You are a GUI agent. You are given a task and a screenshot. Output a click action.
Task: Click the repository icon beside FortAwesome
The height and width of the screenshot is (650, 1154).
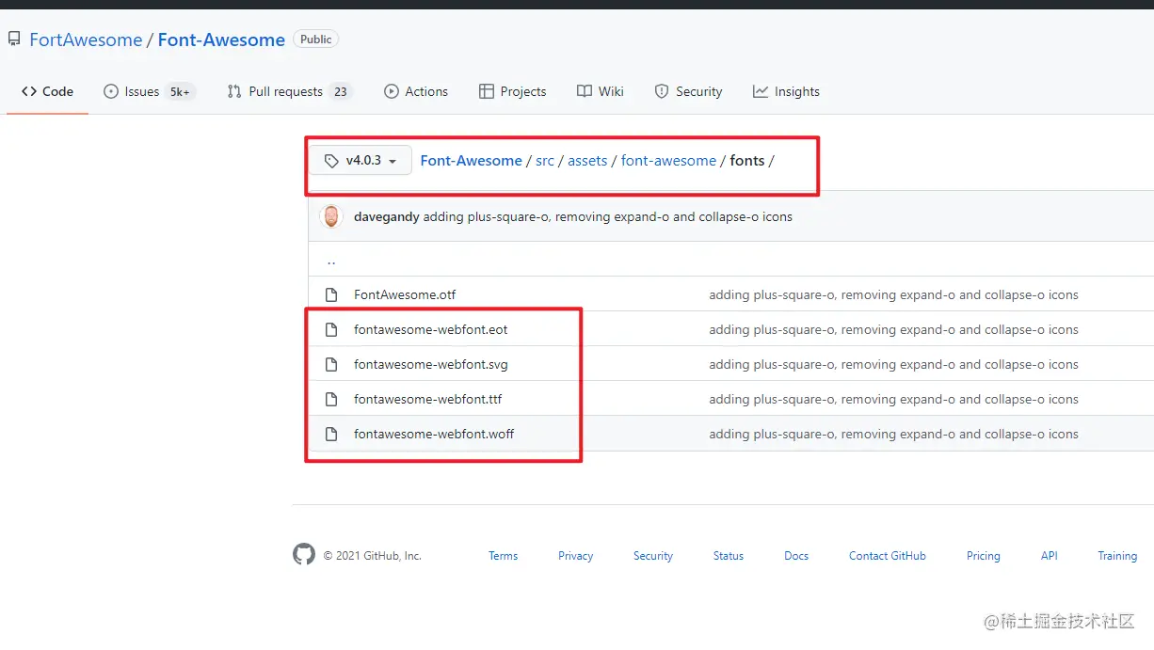point(14,40)
